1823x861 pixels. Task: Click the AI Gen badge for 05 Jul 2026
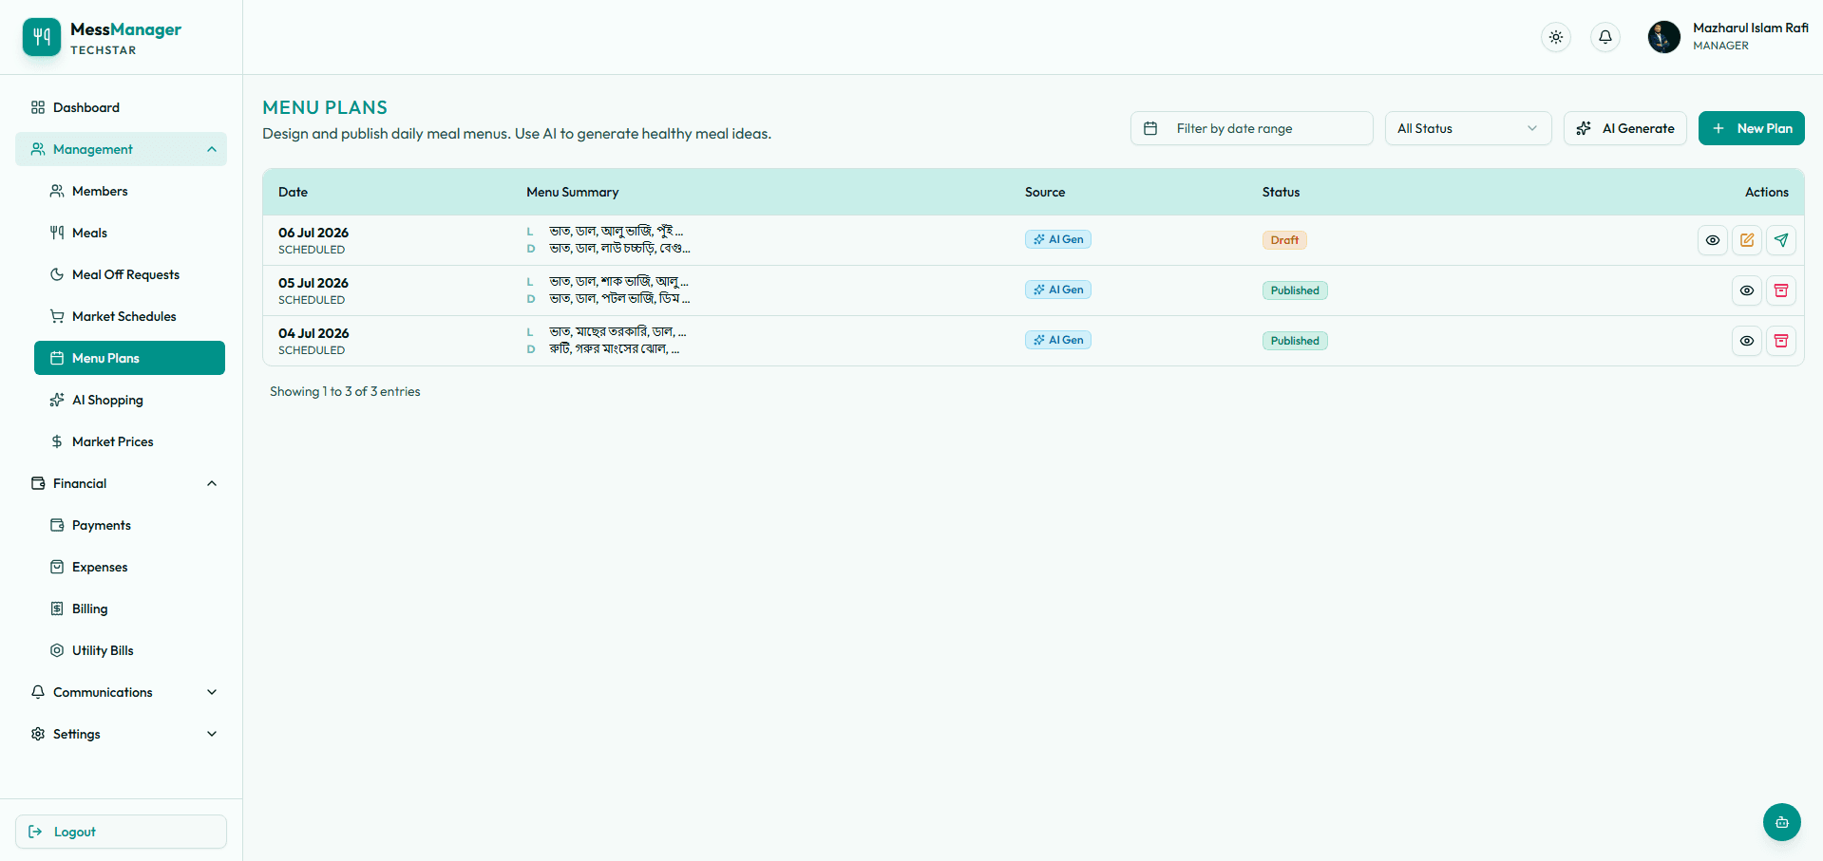[1057, 290]
